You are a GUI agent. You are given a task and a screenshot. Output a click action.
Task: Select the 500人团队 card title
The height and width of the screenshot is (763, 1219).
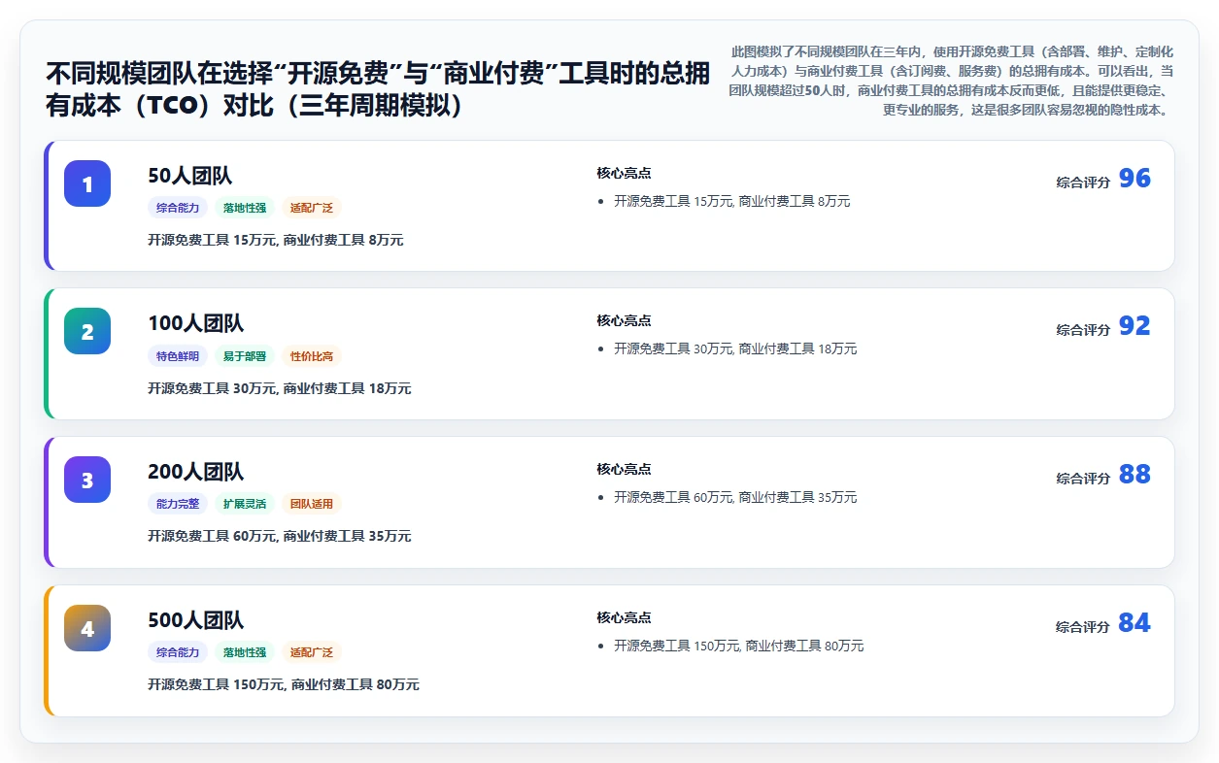tap(196, 620)
